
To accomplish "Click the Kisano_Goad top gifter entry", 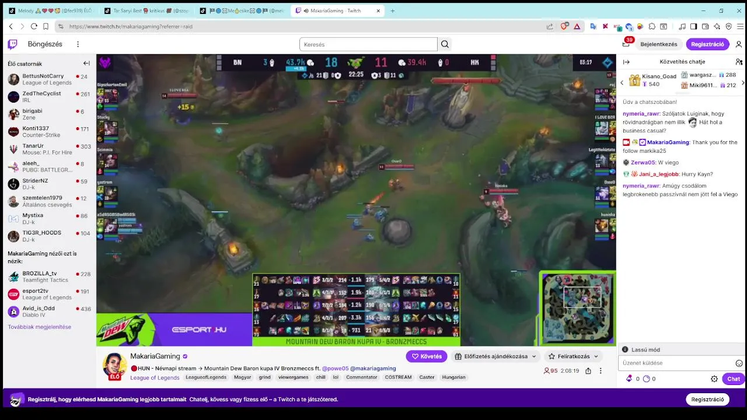I will point(652,80).
